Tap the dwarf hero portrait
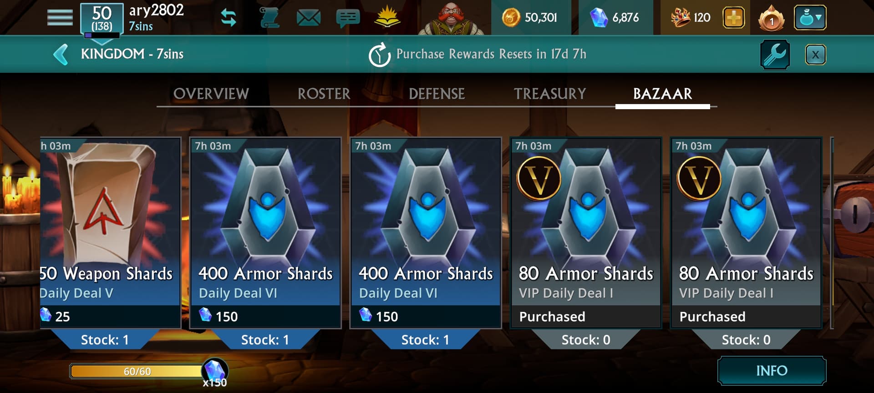This screenshot has height=393, width=874. [451, 18]
